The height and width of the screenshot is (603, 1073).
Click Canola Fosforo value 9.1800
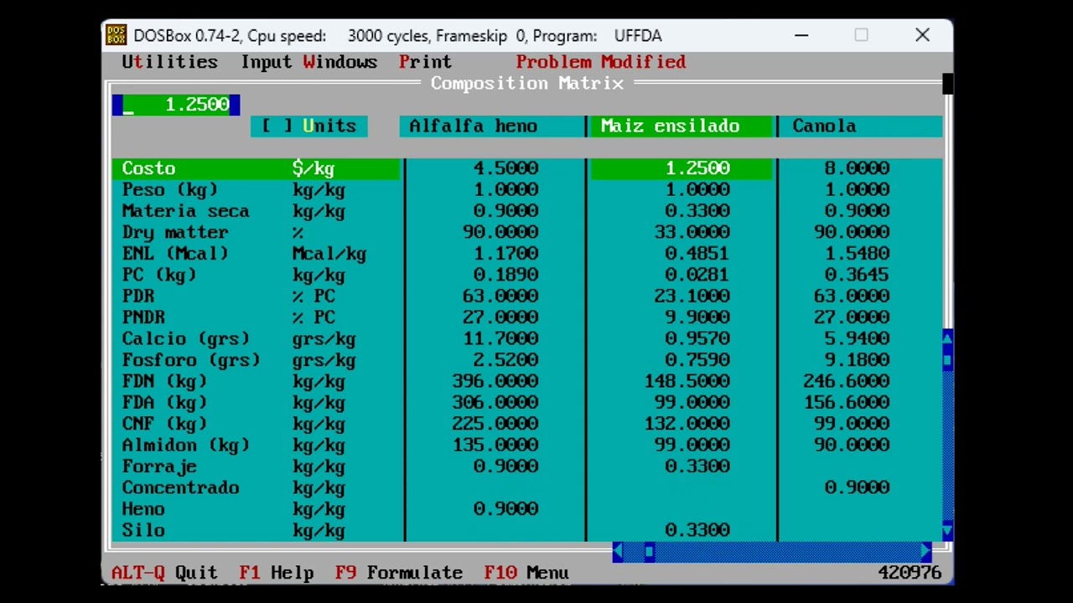point(857,360)
